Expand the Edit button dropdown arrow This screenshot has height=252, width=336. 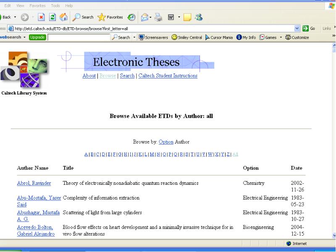coord(179,17)
